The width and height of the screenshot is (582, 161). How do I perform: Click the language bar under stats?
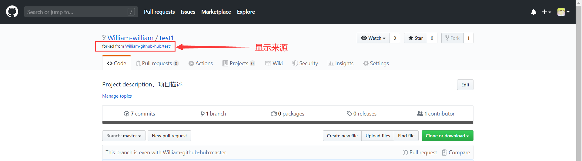[288, 122]
